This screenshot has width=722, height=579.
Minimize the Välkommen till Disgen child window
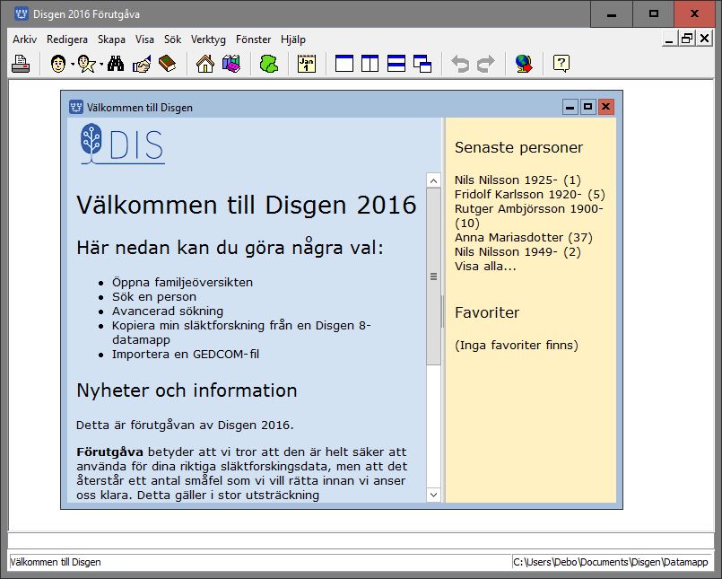point(570,107)
